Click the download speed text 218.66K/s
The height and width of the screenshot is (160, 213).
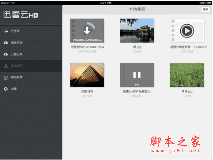(87, 40)
